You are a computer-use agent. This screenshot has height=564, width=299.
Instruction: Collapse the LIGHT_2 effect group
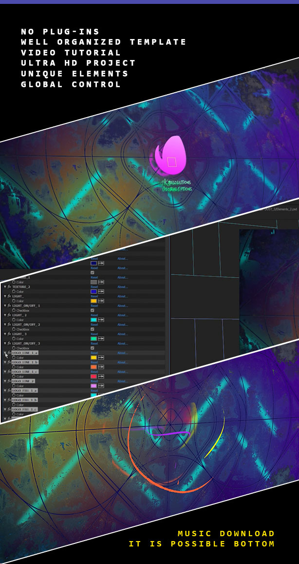tap(5, 315)
